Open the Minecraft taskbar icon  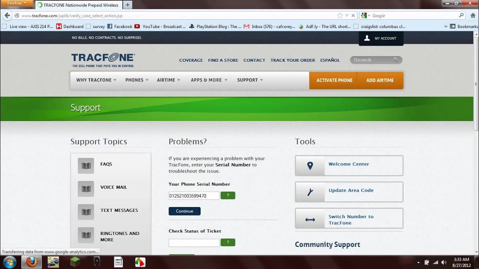75,262
